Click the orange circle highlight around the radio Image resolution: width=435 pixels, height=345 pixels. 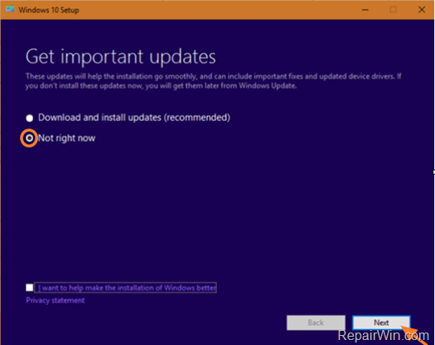click(x=29, y=138)
